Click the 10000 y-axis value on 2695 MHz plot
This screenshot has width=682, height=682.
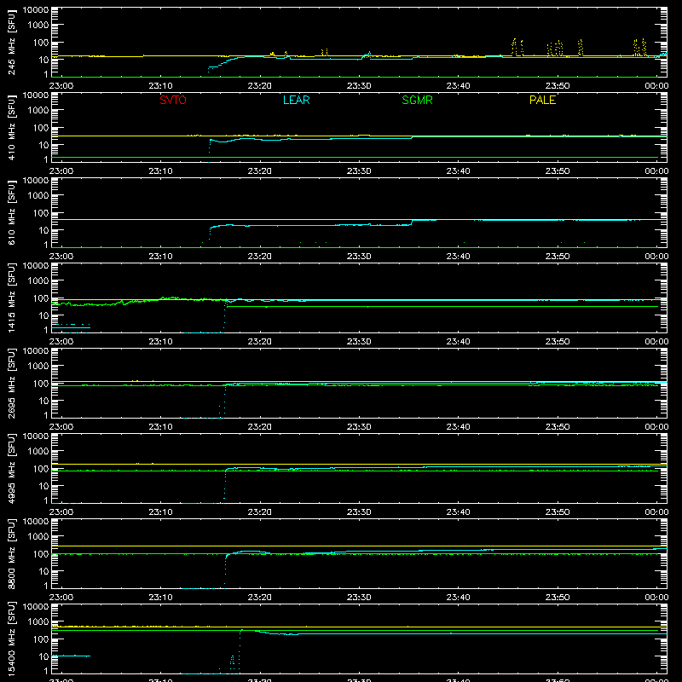pos(36,351)
